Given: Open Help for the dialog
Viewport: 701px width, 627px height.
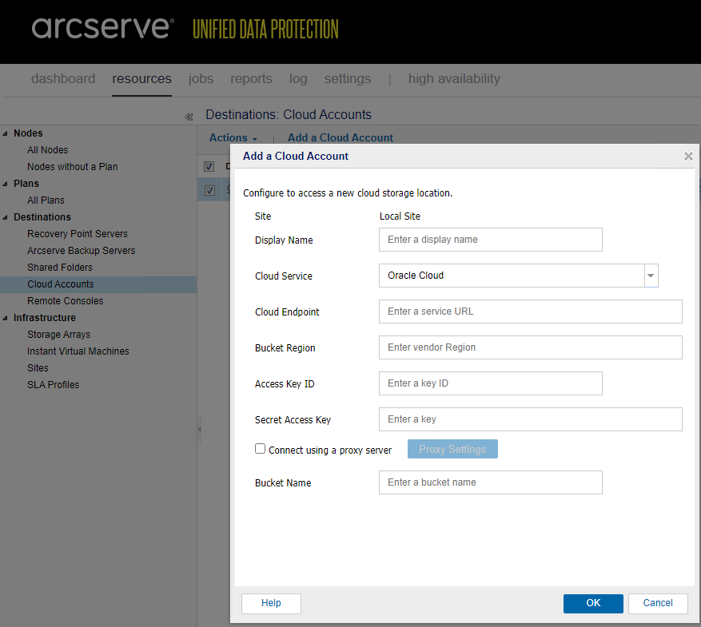Looking at the screenshot, I should [272, 603].
